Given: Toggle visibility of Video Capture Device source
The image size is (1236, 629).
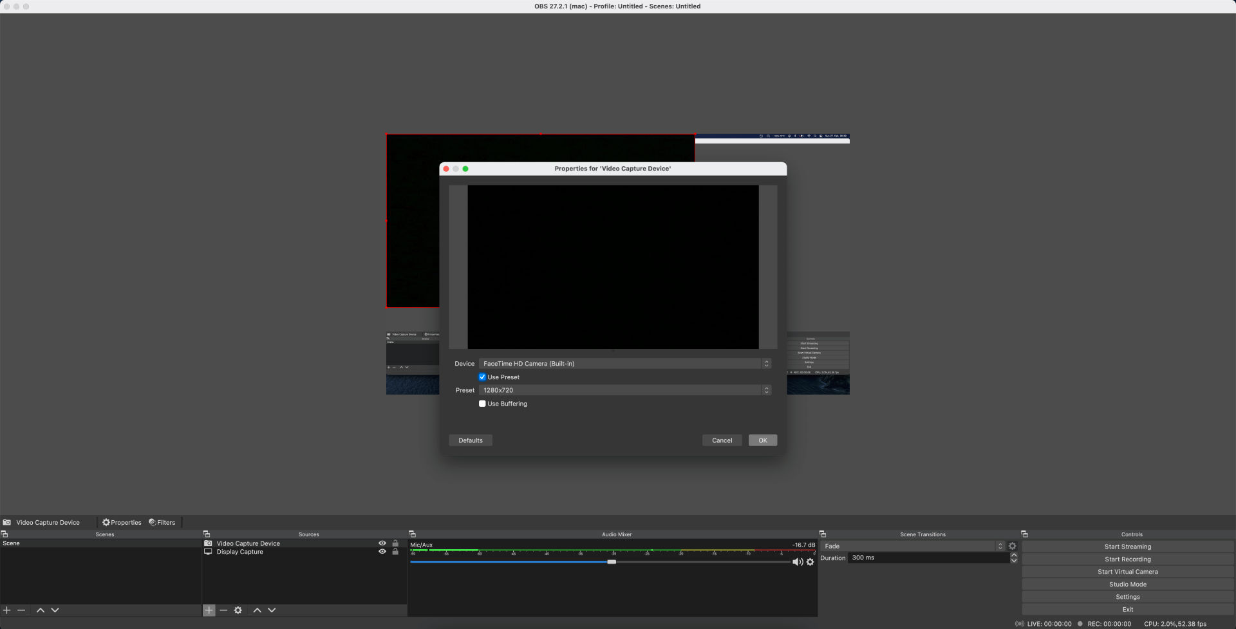Looking at the screenshot, I should [x=382, y=543].
